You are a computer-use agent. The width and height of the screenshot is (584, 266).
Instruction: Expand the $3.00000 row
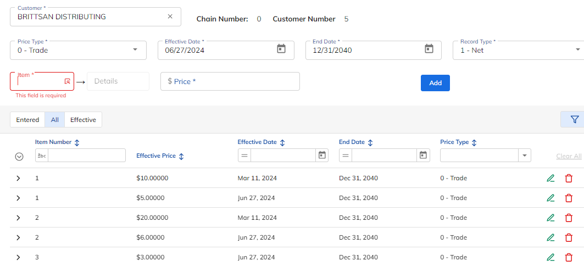pos(18,257)
